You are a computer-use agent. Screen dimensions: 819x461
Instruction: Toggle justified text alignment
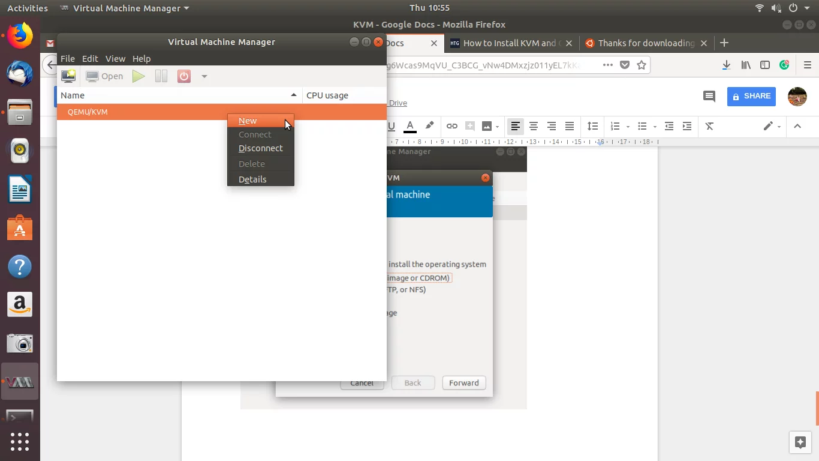pos(570,126)
